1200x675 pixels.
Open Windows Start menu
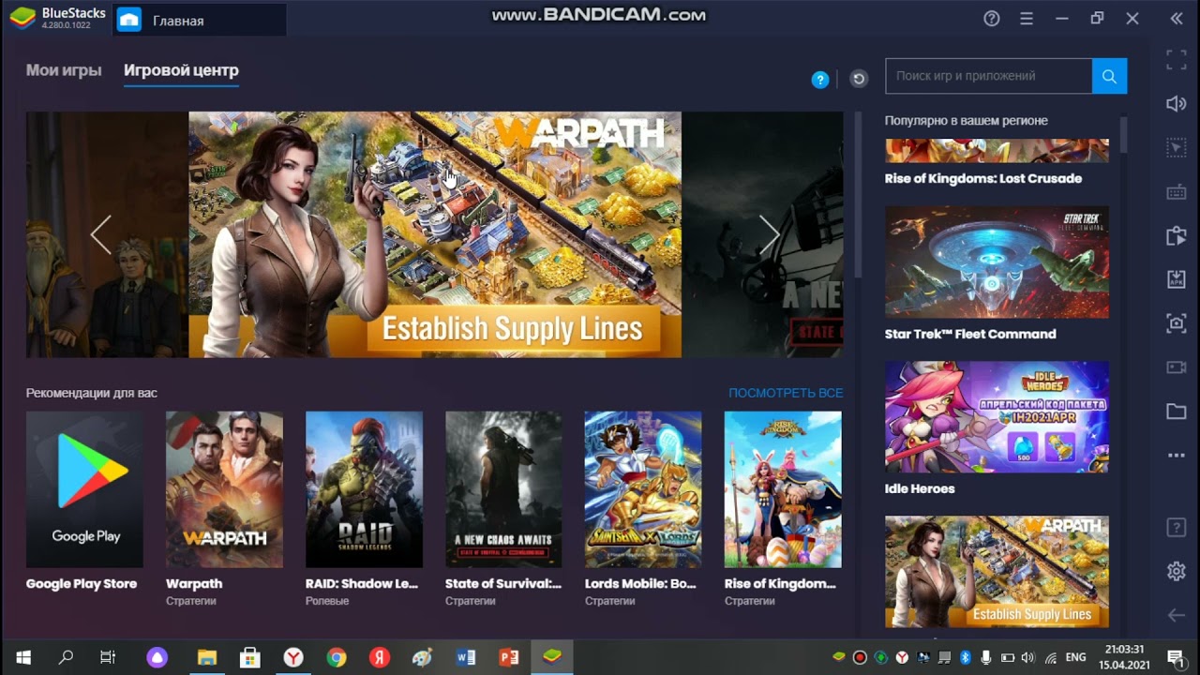23,657
